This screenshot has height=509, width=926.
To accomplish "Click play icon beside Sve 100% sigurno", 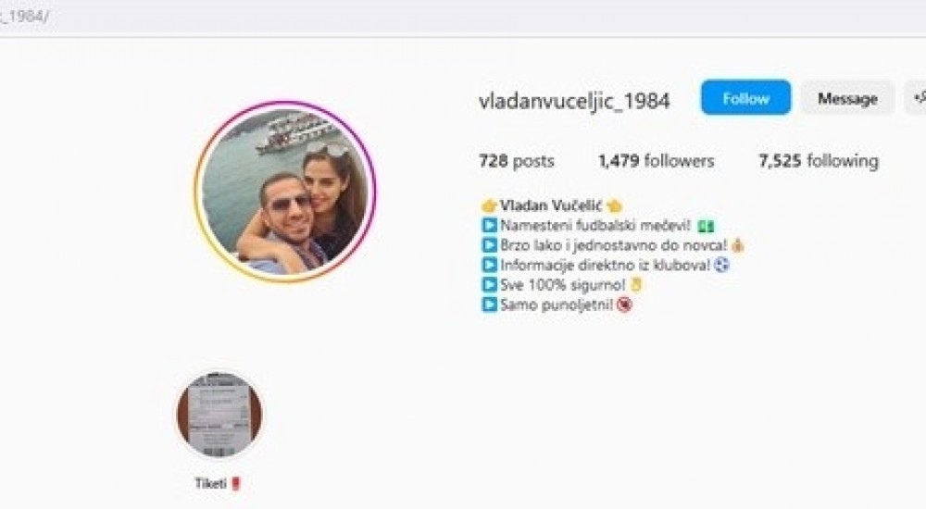I will (489, 285).
